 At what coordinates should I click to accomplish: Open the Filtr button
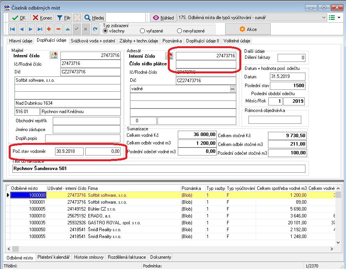(63, 18)
